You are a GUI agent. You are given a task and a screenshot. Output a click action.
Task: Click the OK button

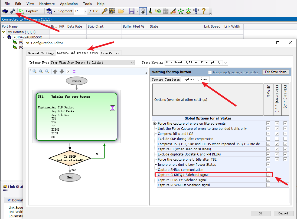pyautogui.click(x=260, y=213)
